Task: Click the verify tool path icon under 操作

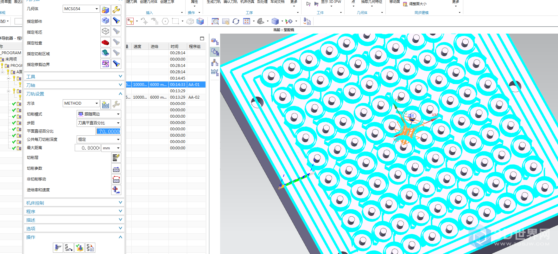Action: pos(79,247)
